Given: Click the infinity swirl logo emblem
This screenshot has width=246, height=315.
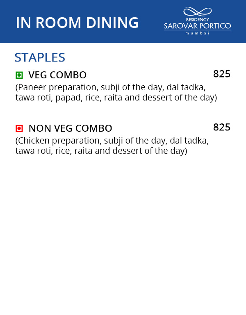Looking at the screenshot, I should [x=197, y=12].
